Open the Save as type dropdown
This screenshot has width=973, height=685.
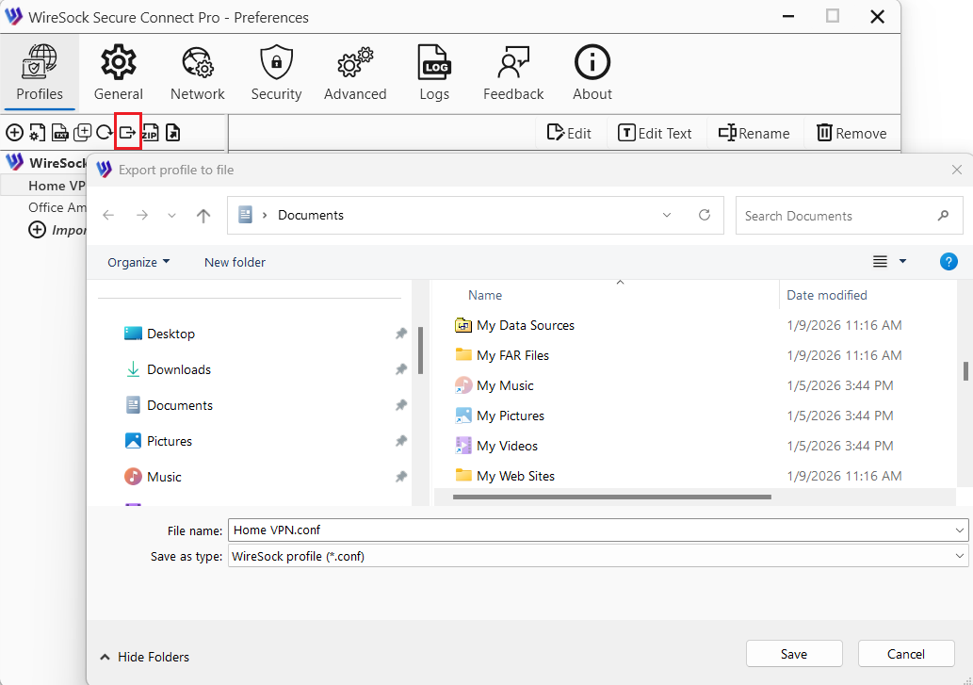coord(958,555)
